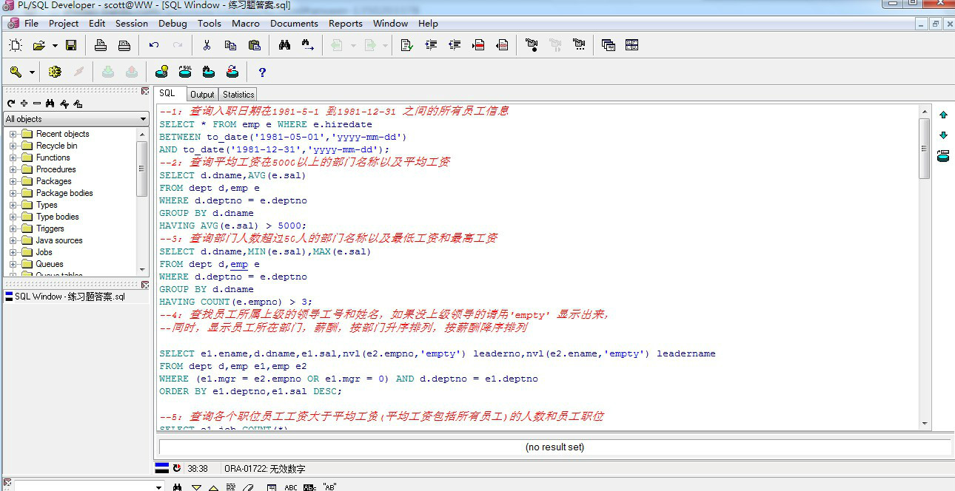Click the search text field in bottom bar

tap(84, 487)
